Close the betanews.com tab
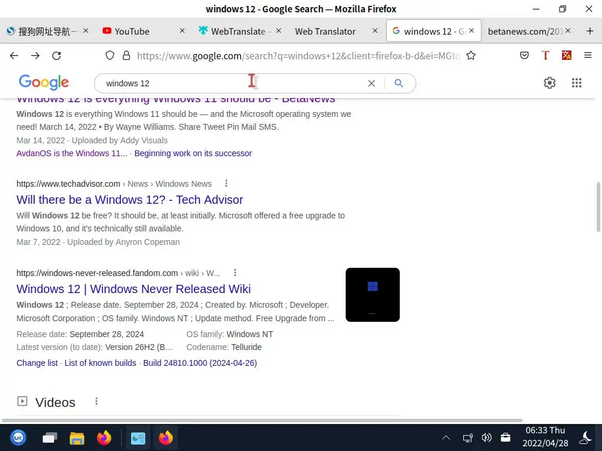 pyautogui.click(x=568, y=31)
